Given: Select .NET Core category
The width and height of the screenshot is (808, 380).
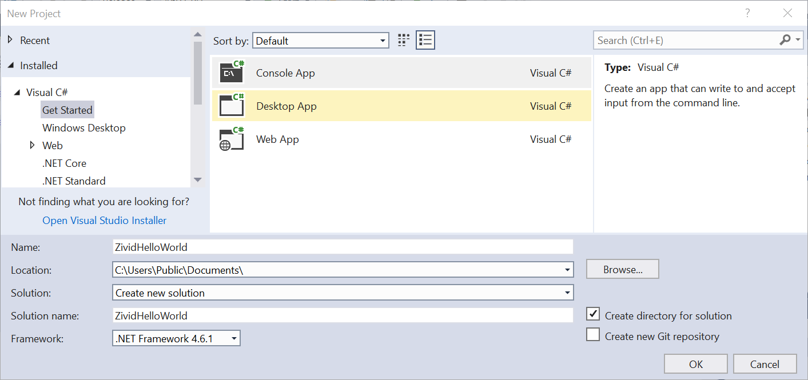Looking at the screenshot, I should [x=64, y=163].
